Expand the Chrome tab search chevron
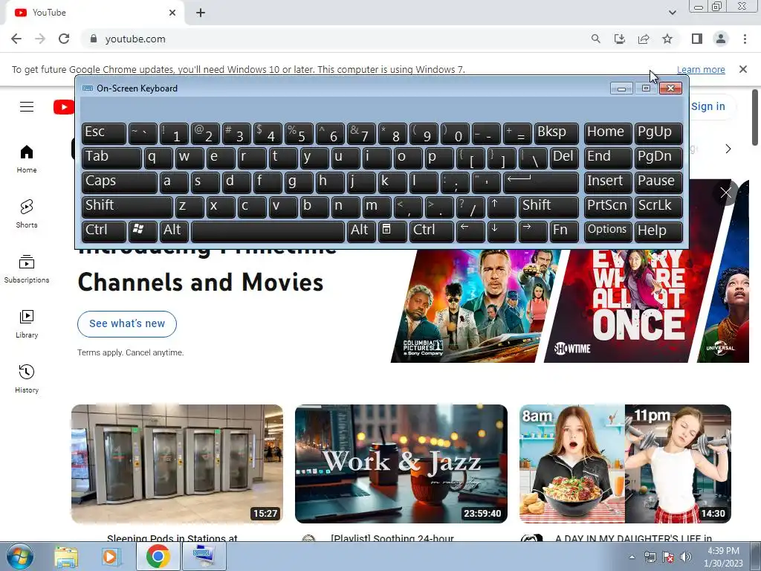This screenshot has height=571, width=761. (x=672, y=13)
